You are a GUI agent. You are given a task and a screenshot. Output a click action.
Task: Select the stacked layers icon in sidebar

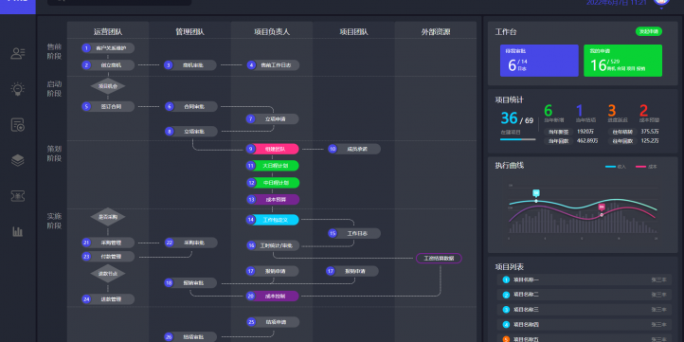[x=17, y=160]
